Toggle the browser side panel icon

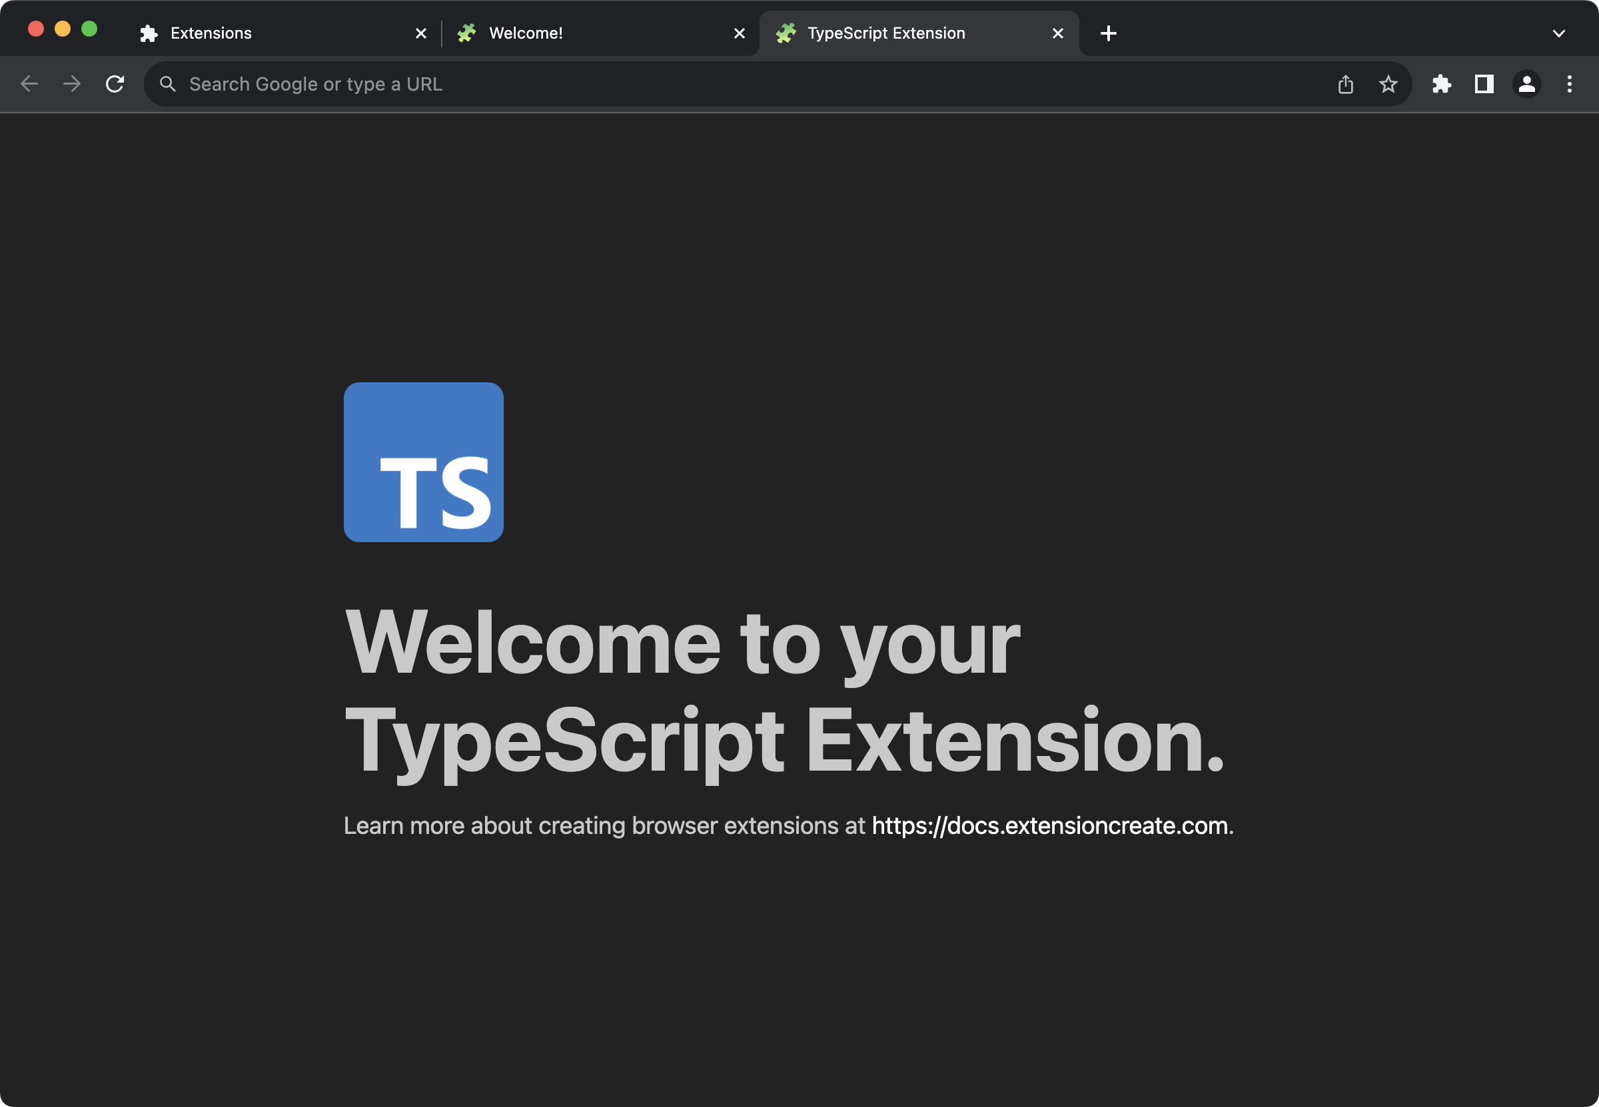tap(1484, 84)
